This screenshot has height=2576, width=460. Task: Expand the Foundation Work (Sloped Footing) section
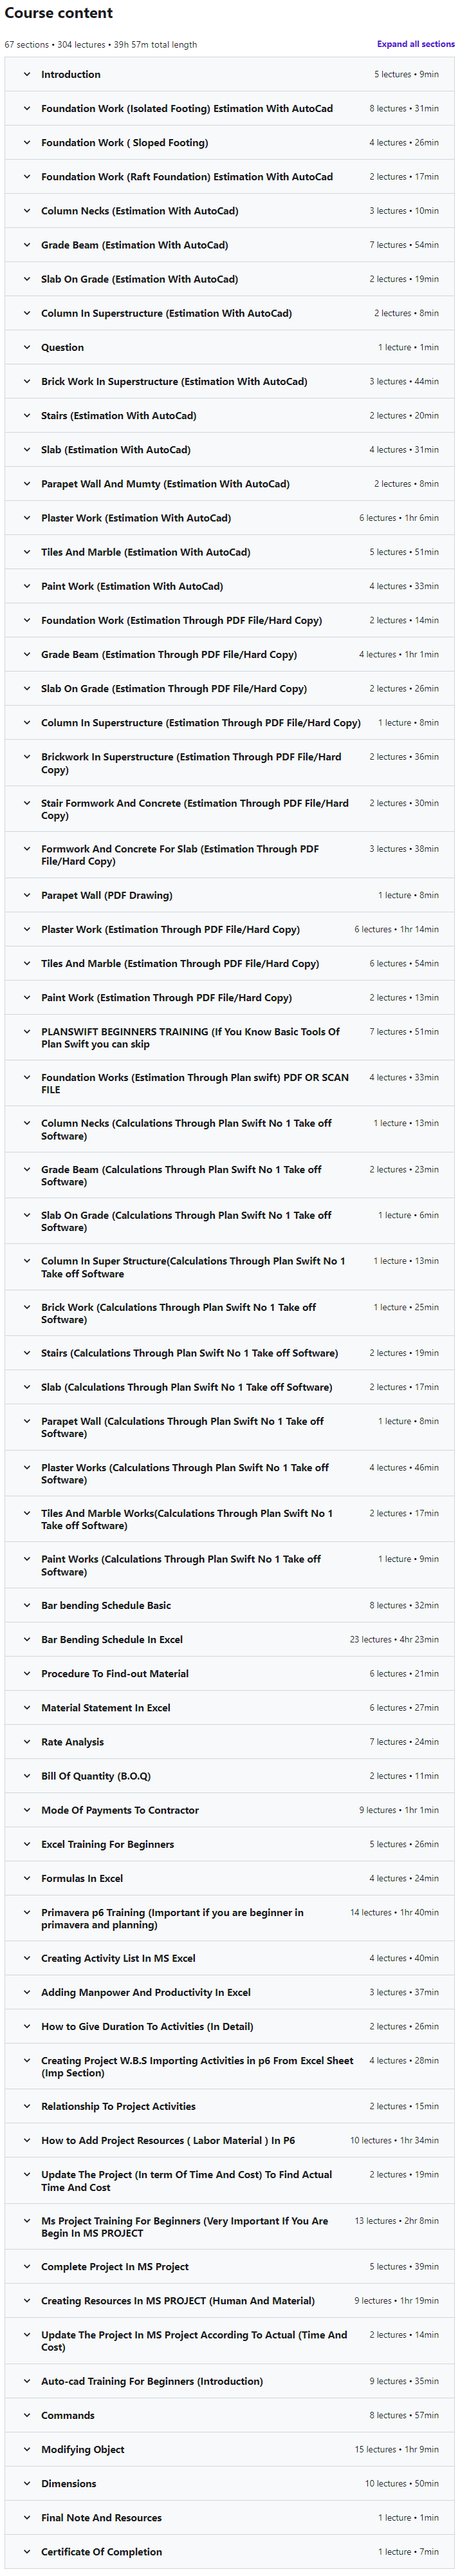click(124, 143)
